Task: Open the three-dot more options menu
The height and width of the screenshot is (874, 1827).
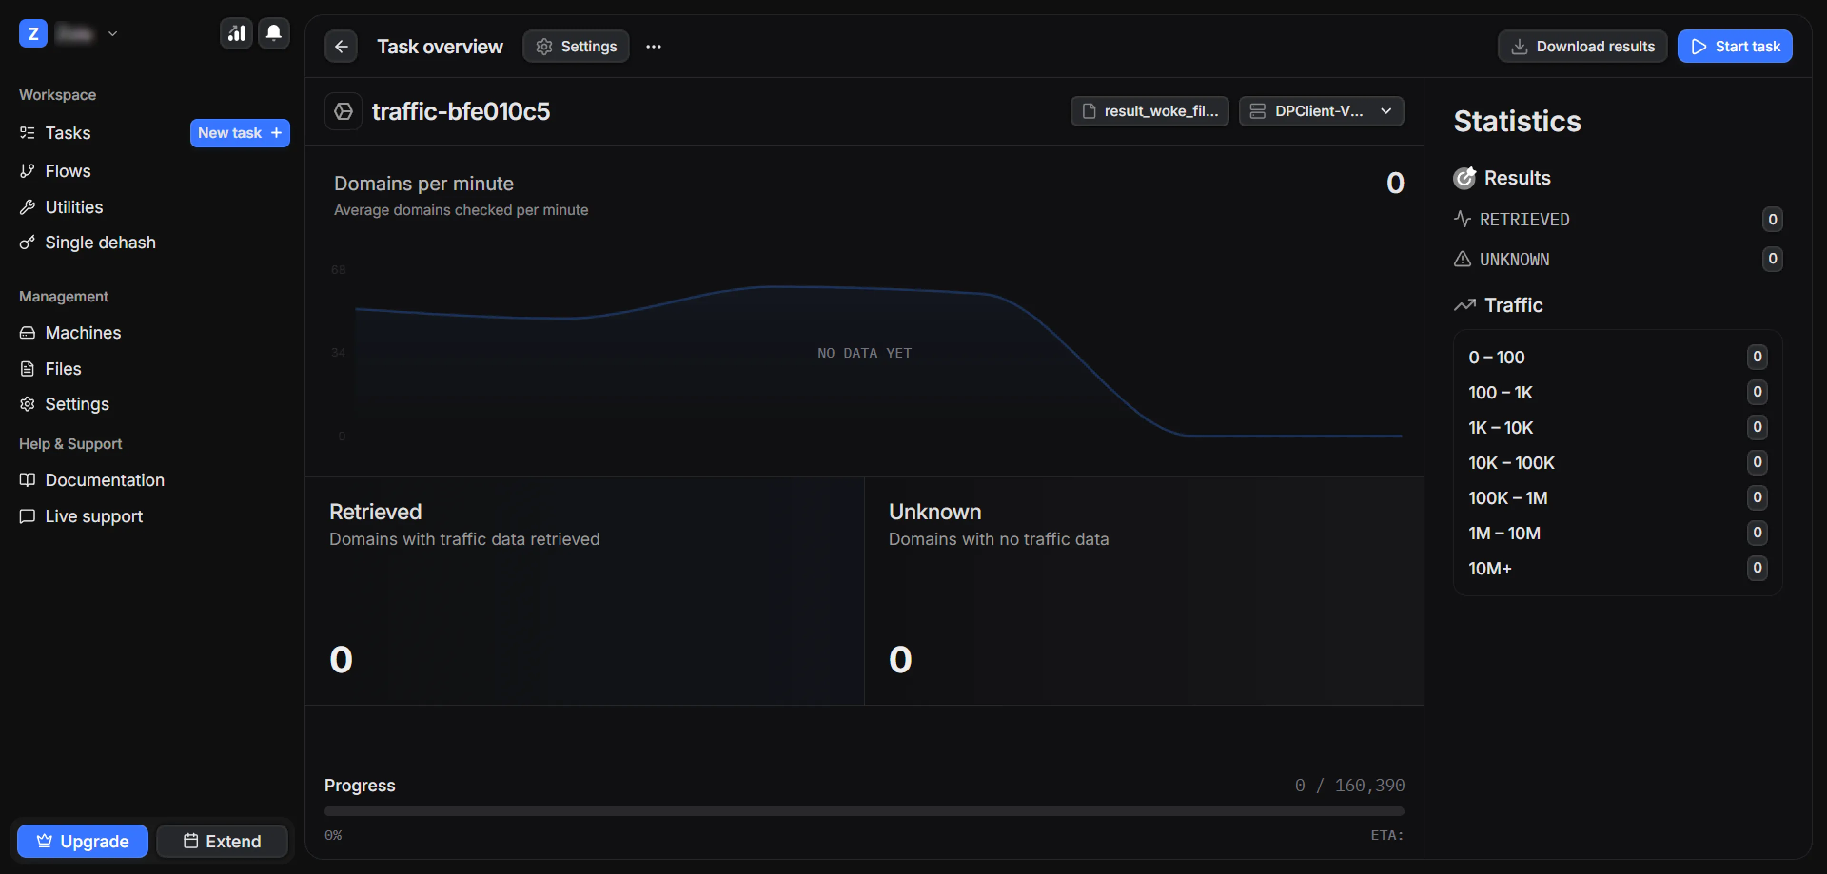Action: pyautogui.click(x=653, y=47)
